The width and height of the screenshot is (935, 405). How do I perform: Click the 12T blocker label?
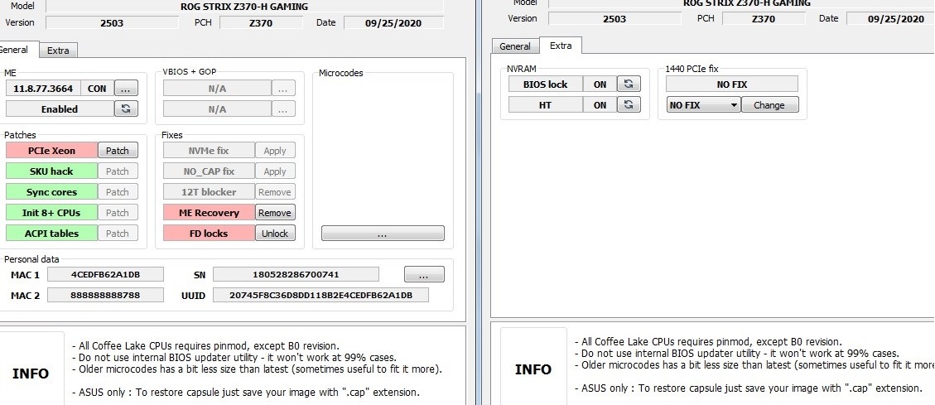pyautogui.click(x=210, y=191)
